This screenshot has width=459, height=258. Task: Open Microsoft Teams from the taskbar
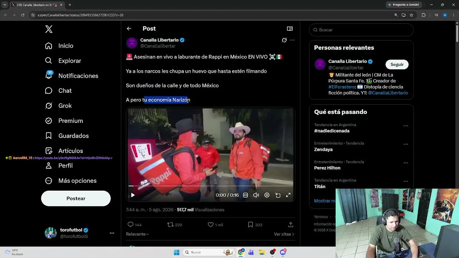click(x=251, y=252)
